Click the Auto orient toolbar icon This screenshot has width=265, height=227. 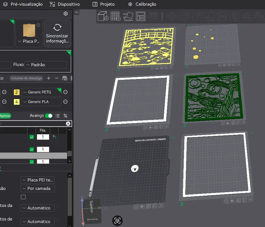[x=128, y=16]
